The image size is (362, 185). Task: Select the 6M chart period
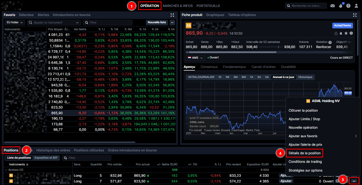click(243, 77)
